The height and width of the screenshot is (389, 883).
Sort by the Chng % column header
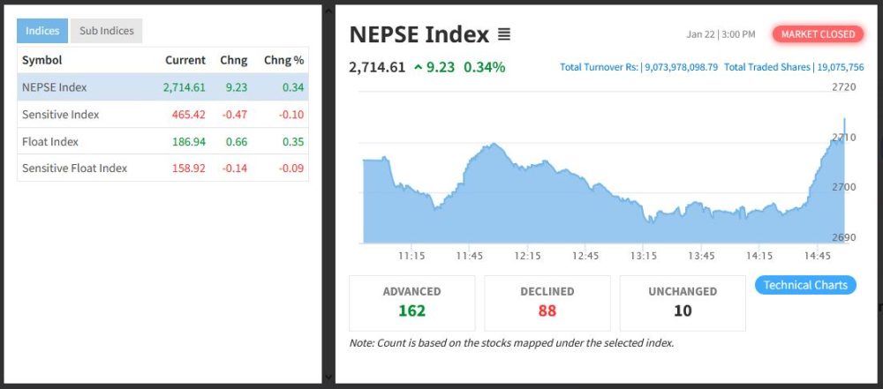[x=283, y=60]
